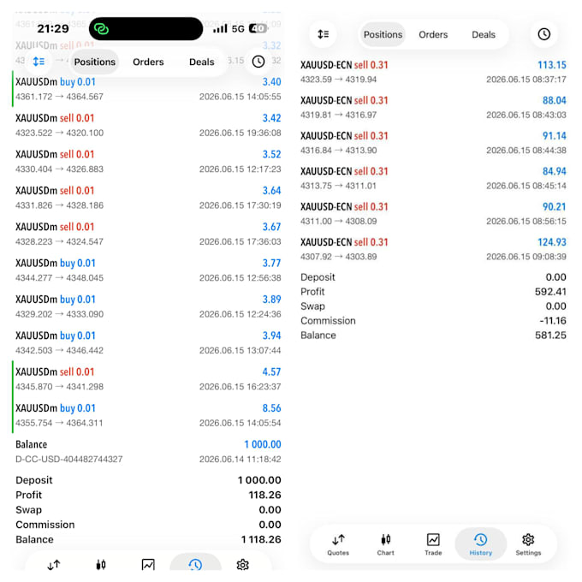This screenshot has height=582, width=582.
Task: Tap the sort icon in left phone screen
Action: (39, 62)
